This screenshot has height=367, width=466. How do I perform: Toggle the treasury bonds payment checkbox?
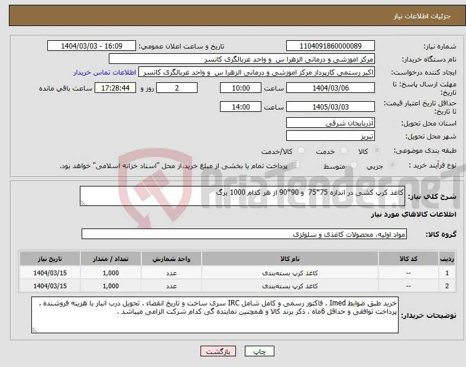296,164
